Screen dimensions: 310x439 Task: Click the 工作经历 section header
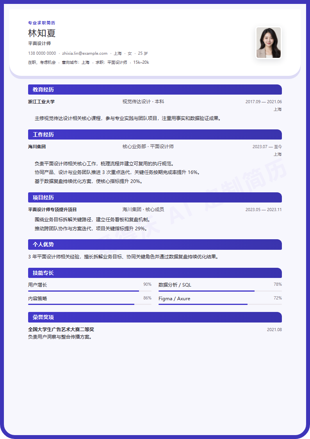(155, 134)
